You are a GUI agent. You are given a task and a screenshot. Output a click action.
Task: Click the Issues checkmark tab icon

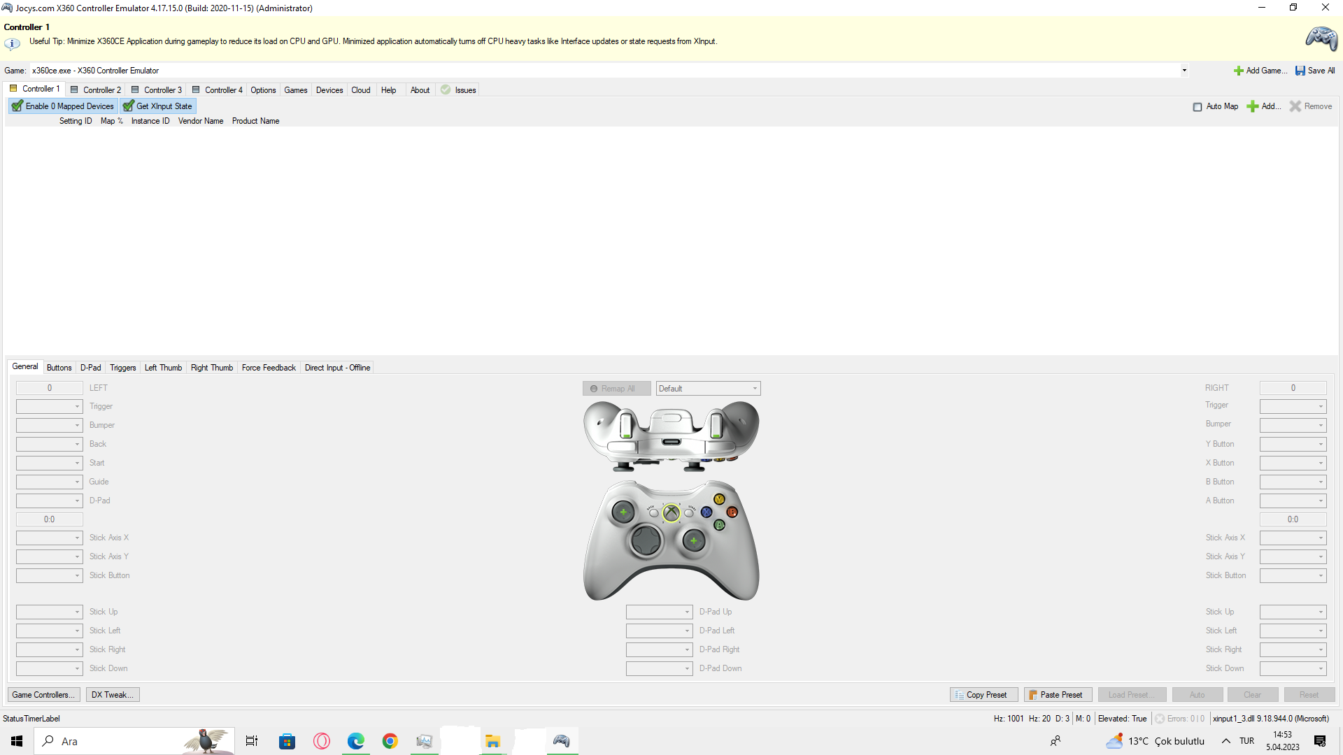point(446,90)
